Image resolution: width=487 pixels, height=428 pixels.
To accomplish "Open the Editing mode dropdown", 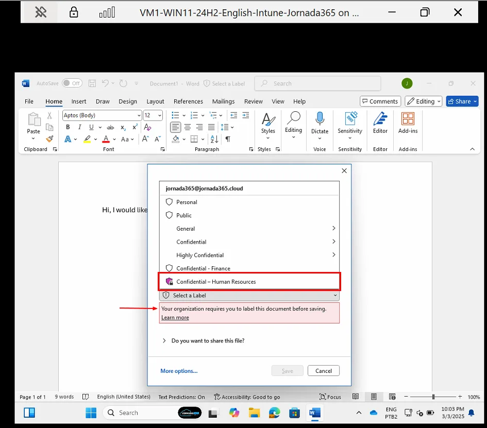I will (423, 101).
